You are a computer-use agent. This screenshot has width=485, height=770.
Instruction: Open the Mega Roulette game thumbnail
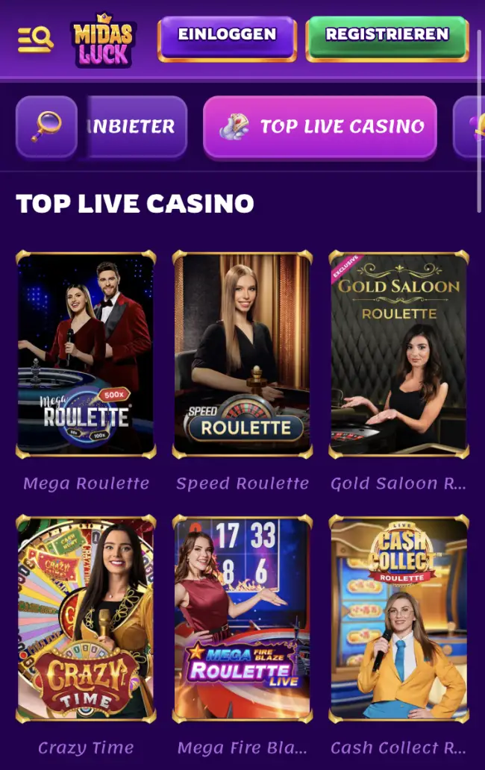[x=86, y=354]
